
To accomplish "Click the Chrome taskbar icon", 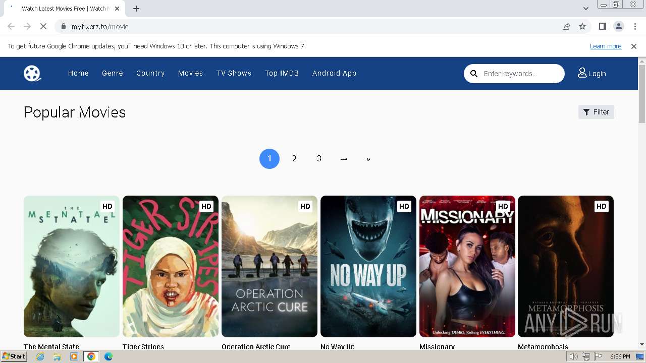I will coord(91,356).
